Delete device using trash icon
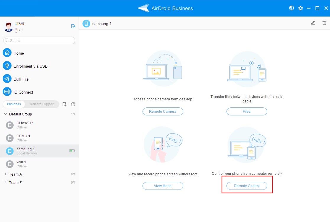Image resolution: width=330 pixels, height=222 pixels. pyautogui.click(x=324, y=23)
